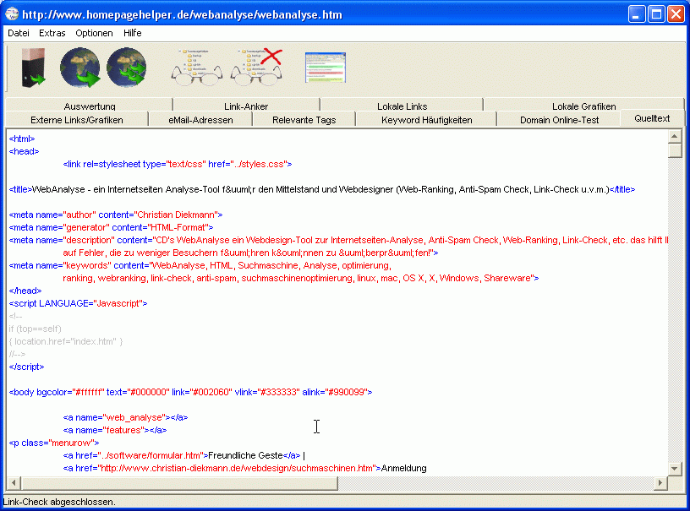
Task: Switch to the Auswertung tab
Action: point(89,106)
